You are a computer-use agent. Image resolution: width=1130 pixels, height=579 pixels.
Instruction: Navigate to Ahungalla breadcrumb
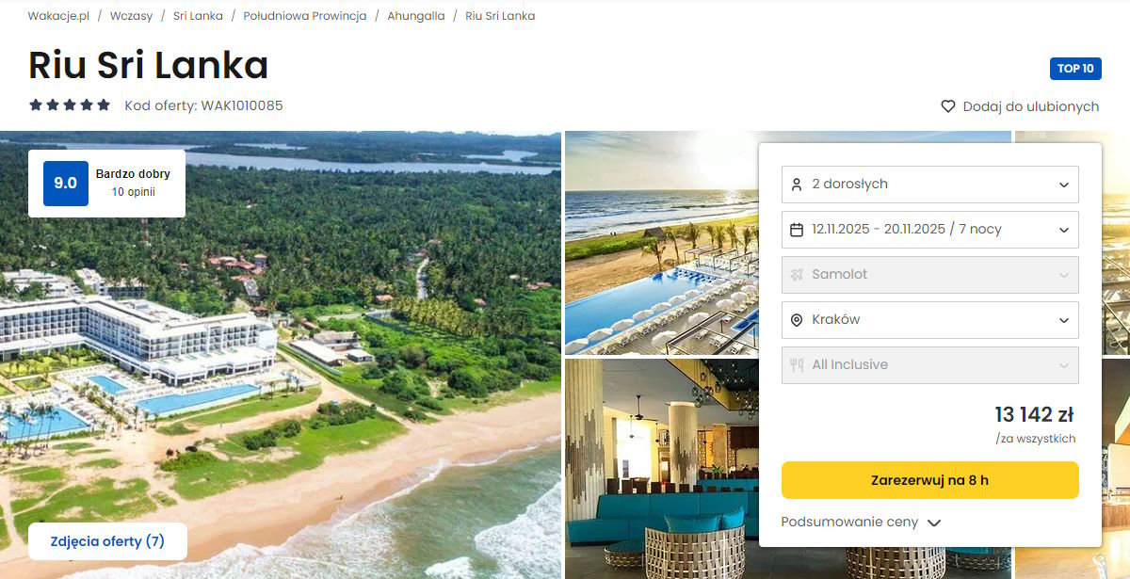point(416,16)
